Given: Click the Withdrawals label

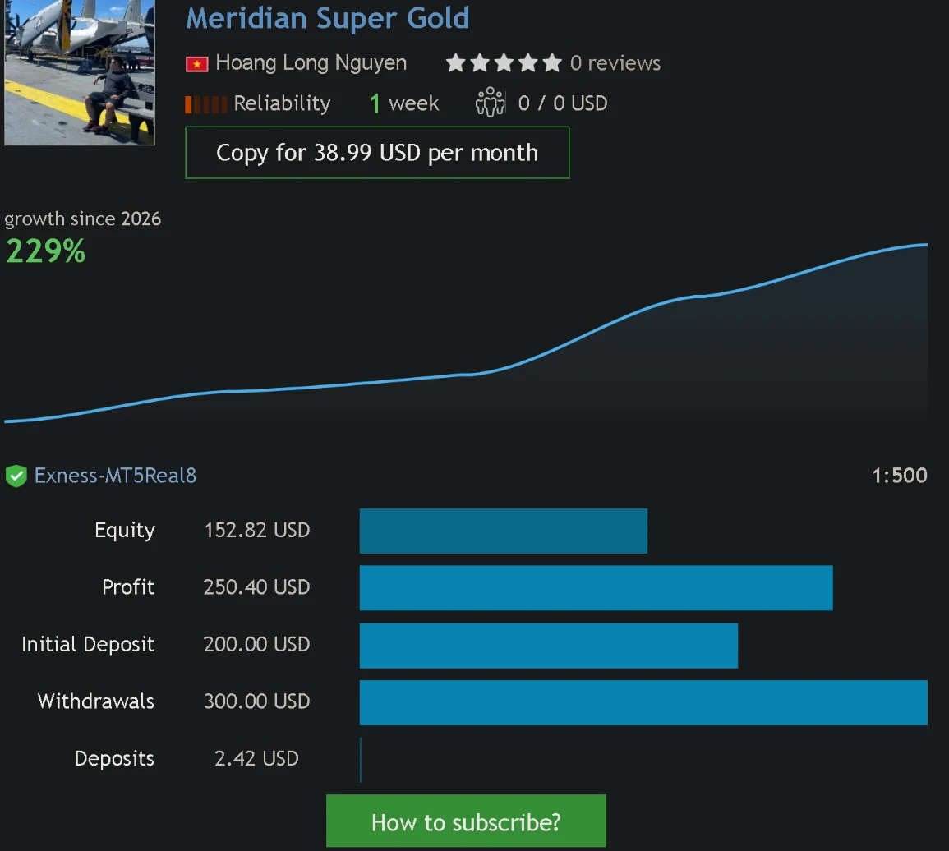Looking at the screenshot, I should point(95,701).
